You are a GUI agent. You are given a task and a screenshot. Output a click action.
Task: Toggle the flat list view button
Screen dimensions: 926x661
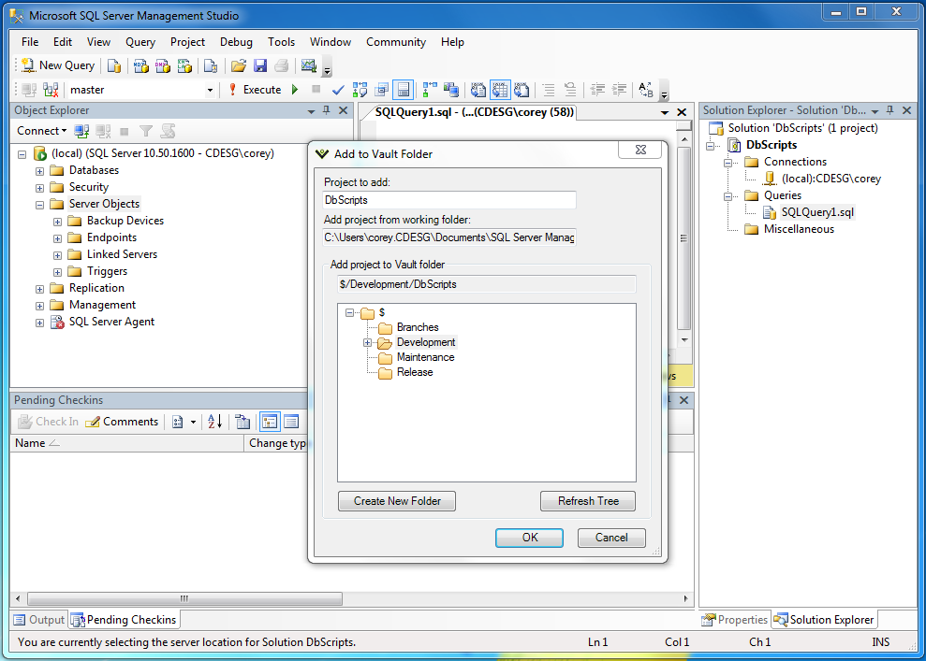point(291,422)
